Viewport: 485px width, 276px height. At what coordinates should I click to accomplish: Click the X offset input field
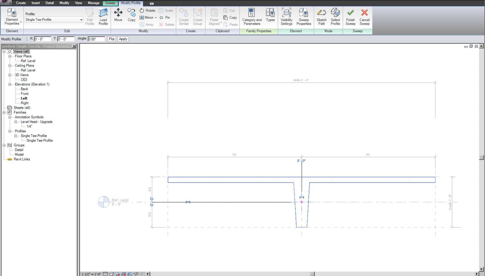tap(42, 39)
